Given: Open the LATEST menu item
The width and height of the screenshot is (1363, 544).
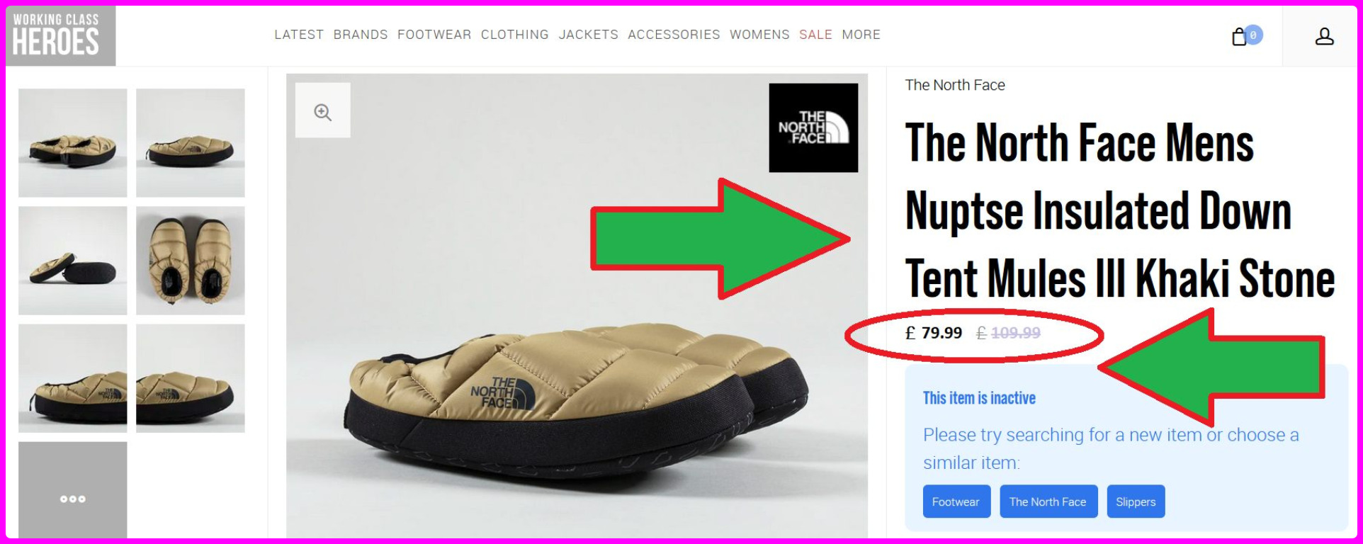Looking at the screenshot, I should click(299, 35).
